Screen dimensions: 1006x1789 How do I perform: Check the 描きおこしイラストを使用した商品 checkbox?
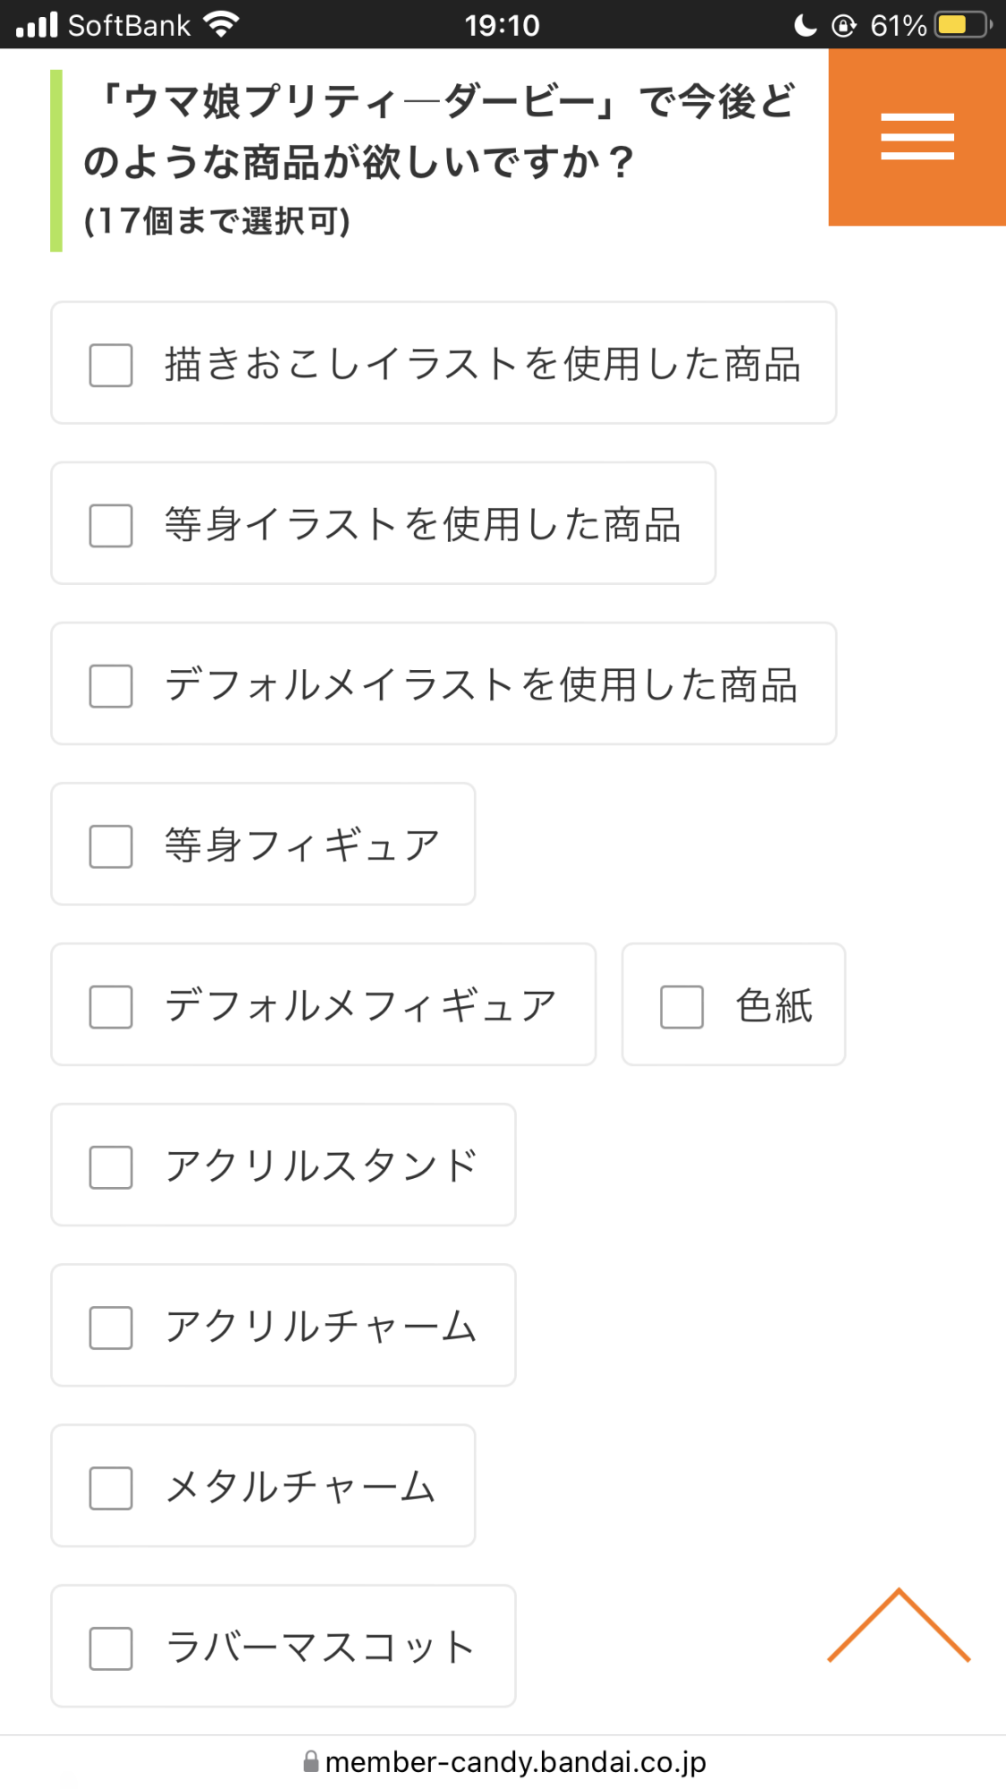(111, 365)
